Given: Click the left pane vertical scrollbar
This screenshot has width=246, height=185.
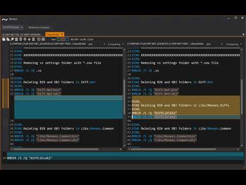Looking at the screenshot, I should pos(124,97).
